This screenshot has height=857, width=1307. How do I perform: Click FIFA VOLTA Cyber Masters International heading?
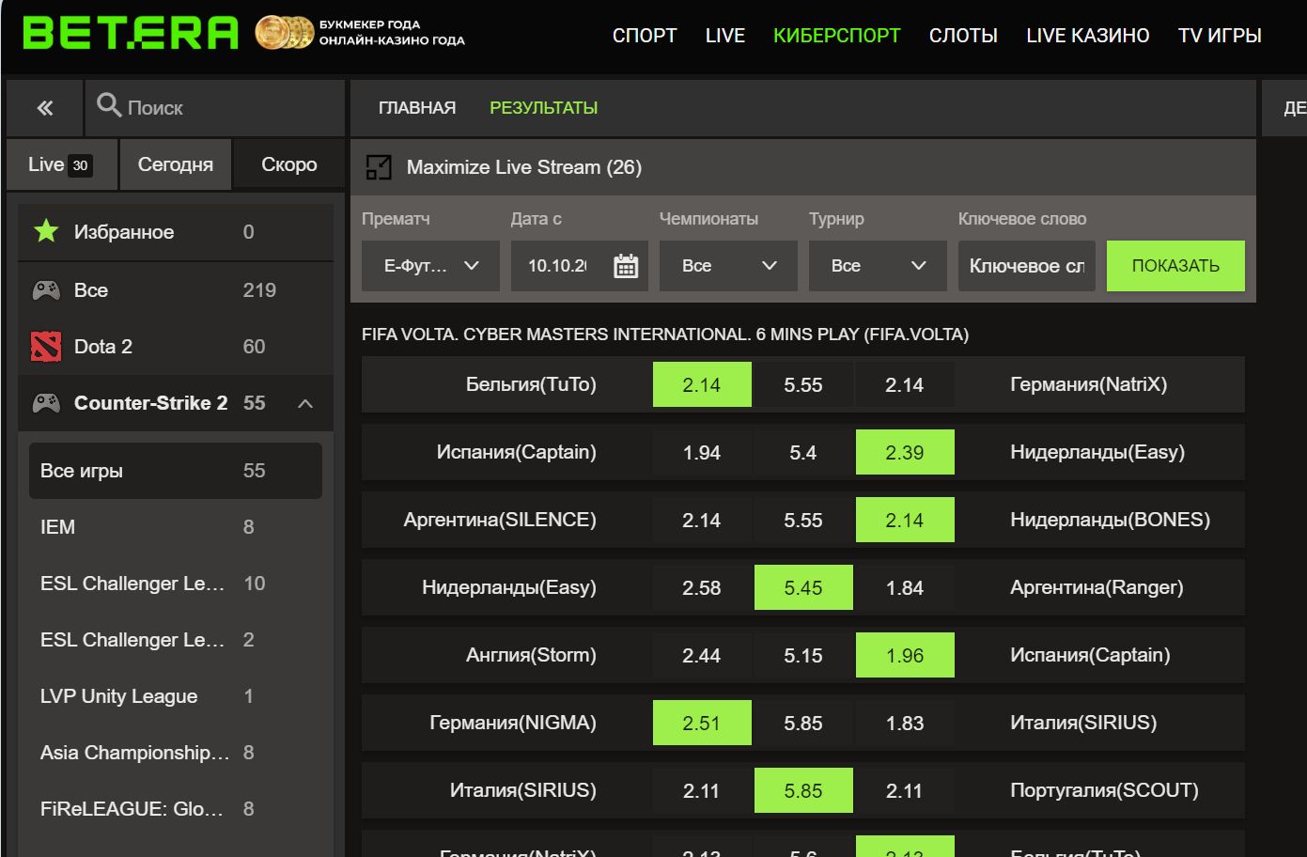(x=665, y=335)
